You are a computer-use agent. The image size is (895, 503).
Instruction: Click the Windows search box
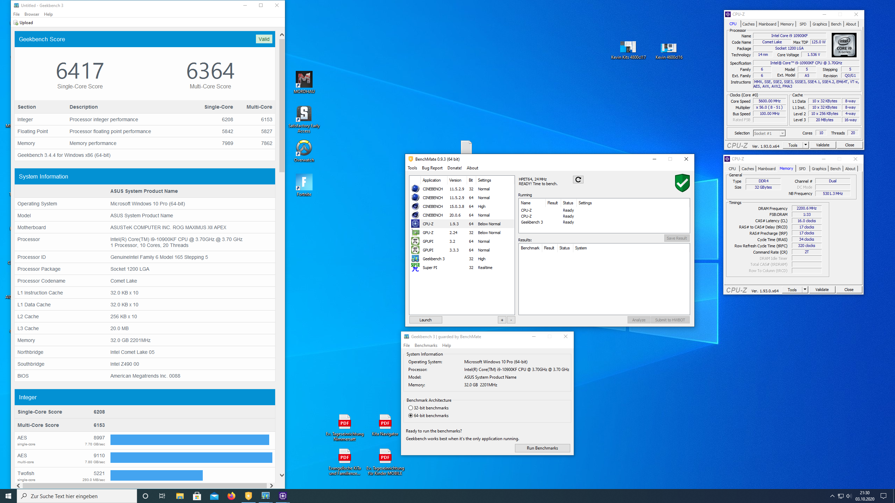(77, 496)
